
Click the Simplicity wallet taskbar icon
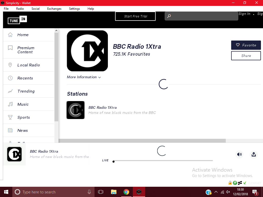coord(139,192)
